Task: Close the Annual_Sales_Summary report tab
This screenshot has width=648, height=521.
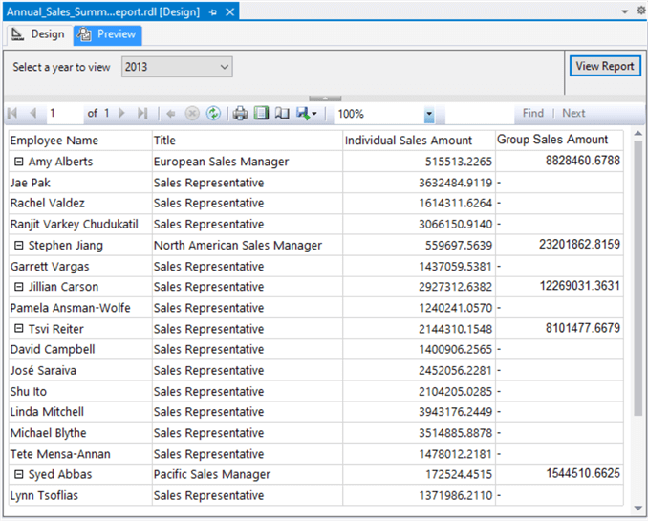Action: click(230, 12)
